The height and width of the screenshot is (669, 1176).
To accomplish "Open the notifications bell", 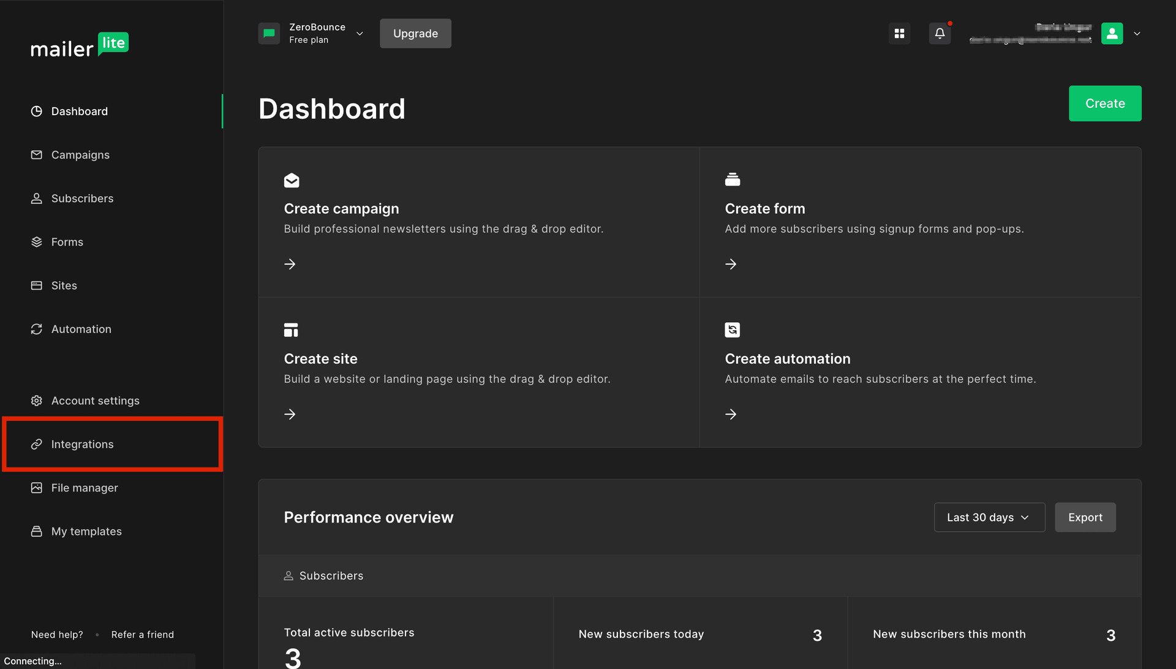I will (x=939, y=33).
